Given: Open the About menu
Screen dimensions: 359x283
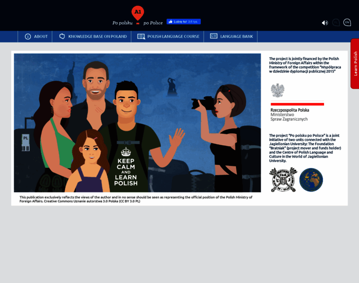Looking at the screenshot, I should click(x=41, y=36).
